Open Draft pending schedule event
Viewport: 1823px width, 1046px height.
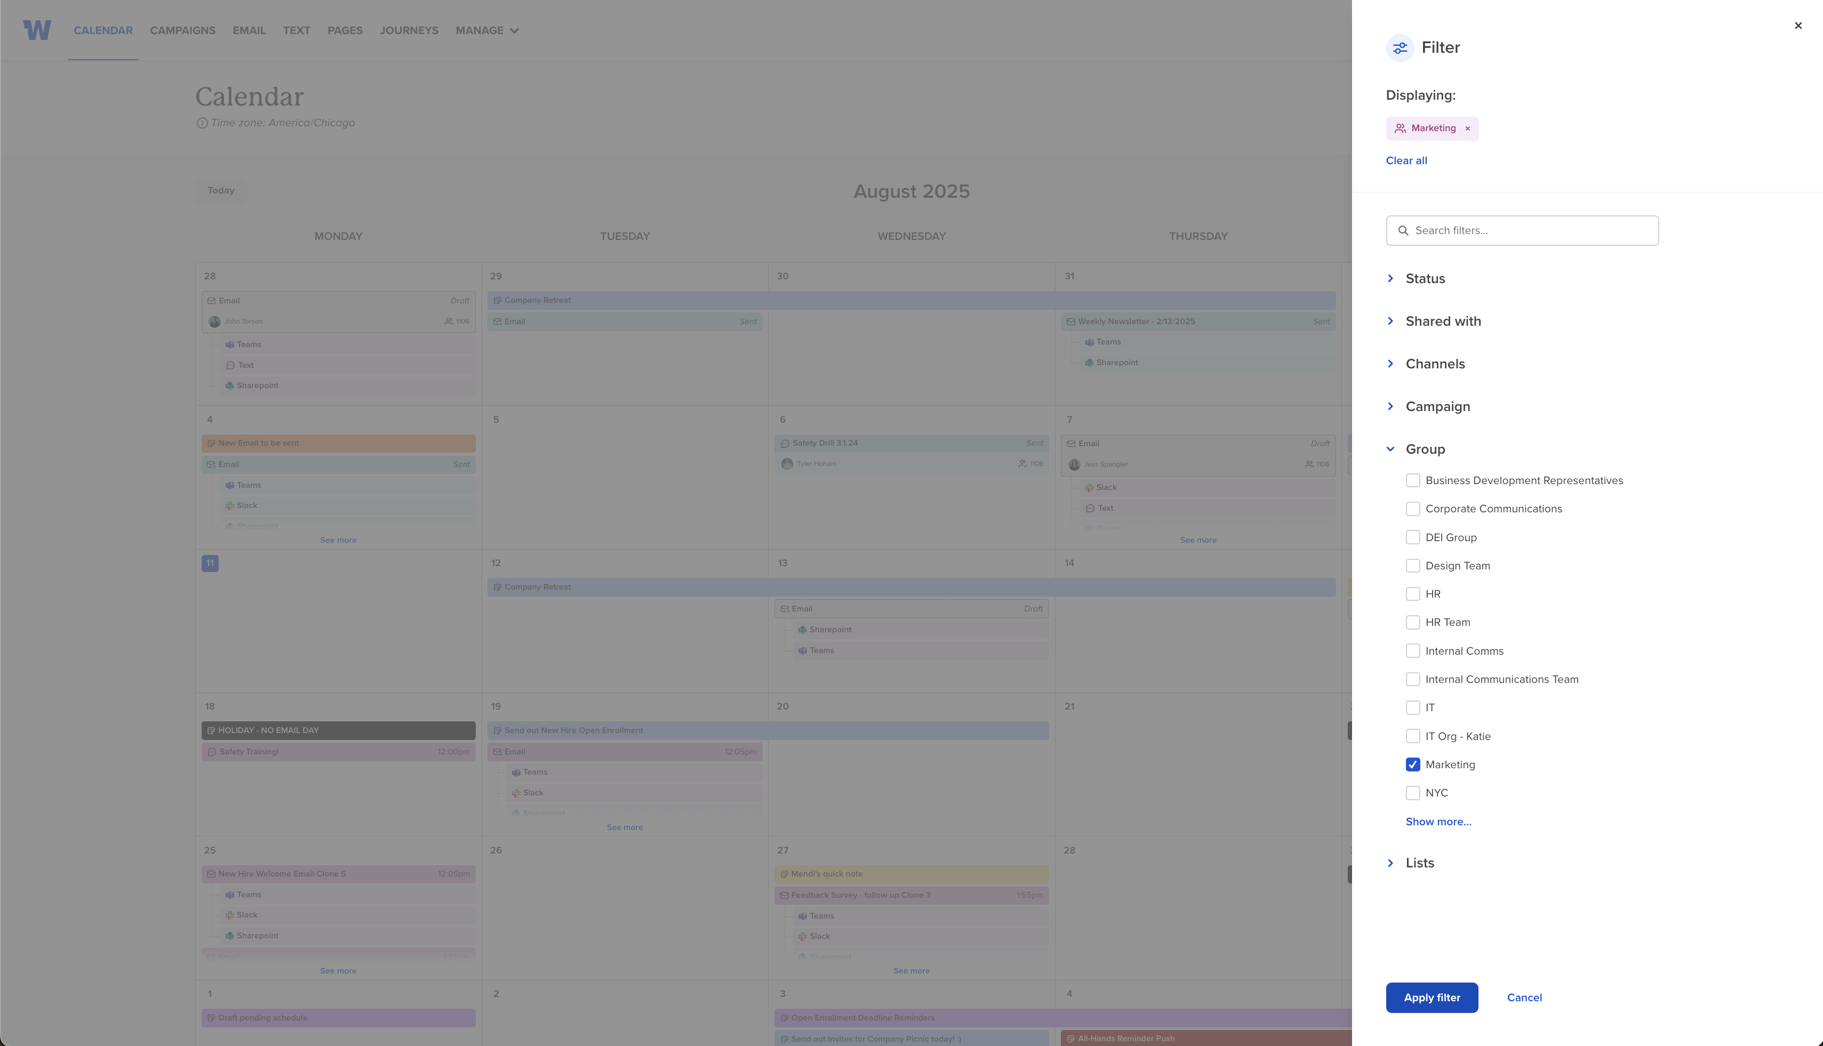(x=339, y=1018)
